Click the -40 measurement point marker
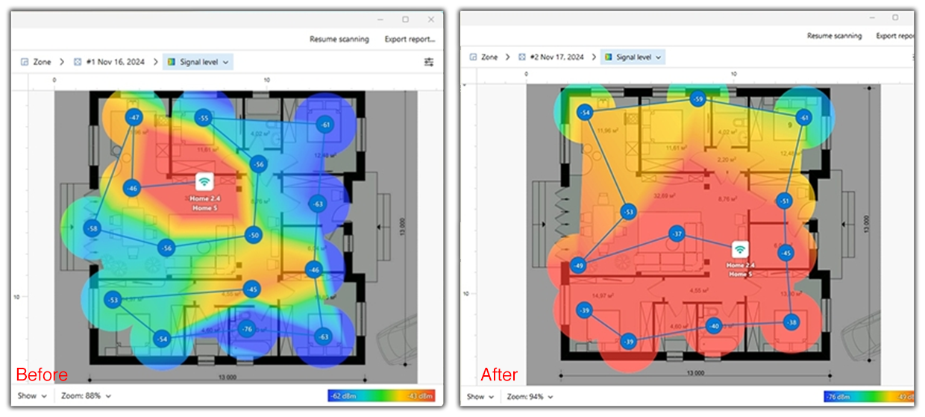925x417 pixels. click(714, 326)
